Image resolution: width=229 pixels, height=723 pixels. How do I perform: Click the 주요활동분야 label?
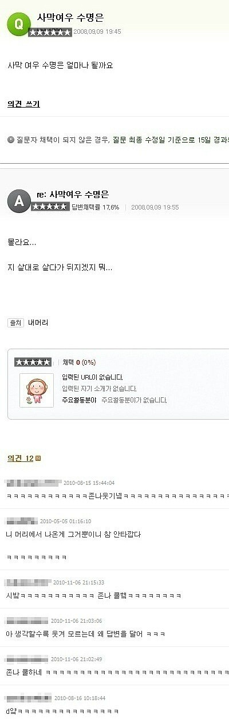[x=79, y=400]
